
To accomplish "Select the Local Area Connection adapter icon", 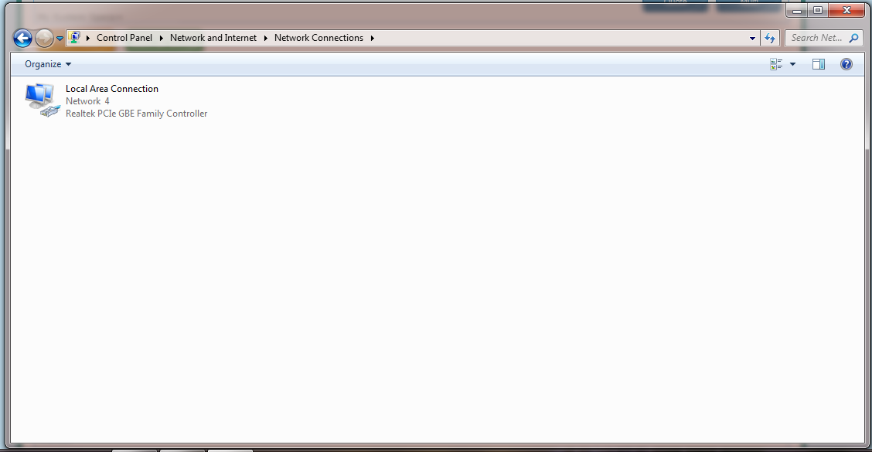I will coord(42,100).
